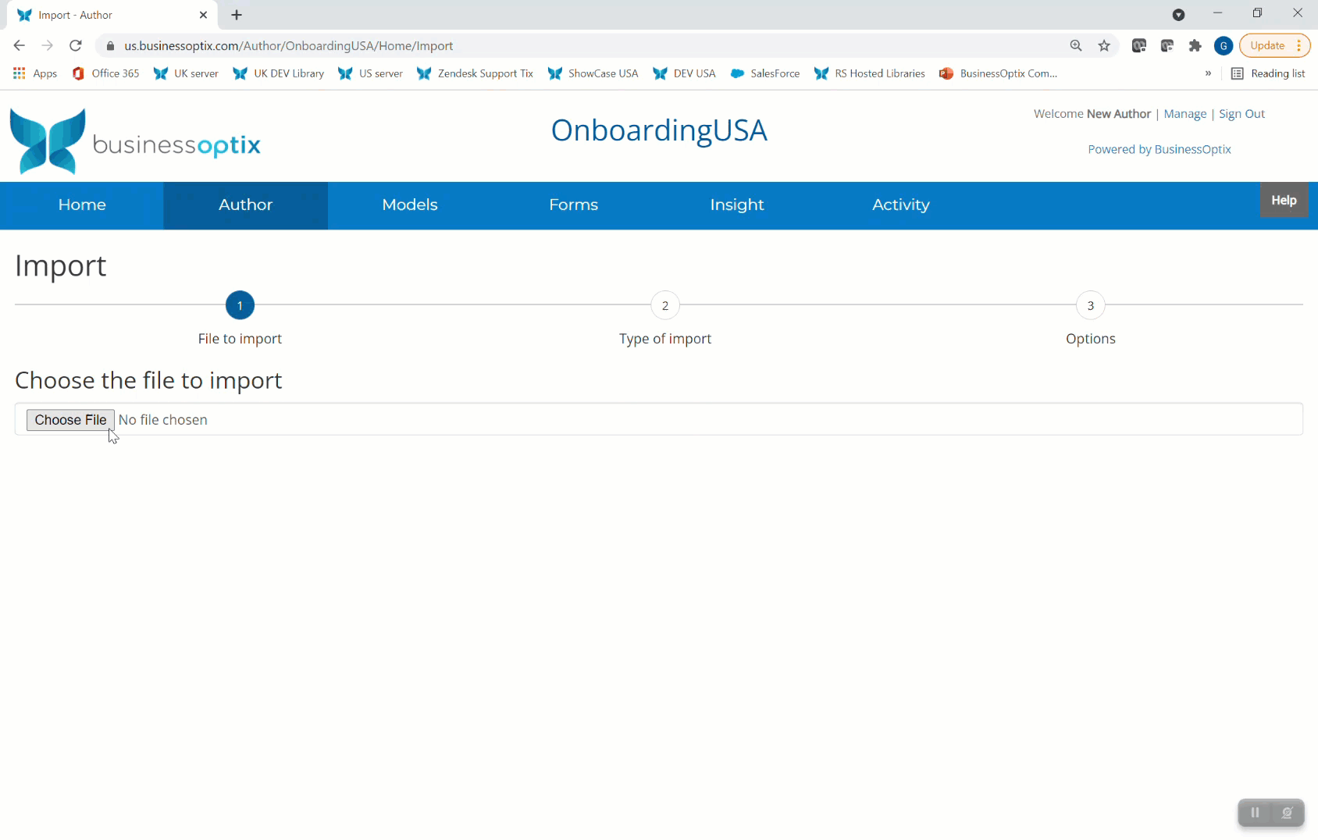Click the BusinessOptix butterfly logo
This screenshot has height=840, width=1318.
pos(47,141)
